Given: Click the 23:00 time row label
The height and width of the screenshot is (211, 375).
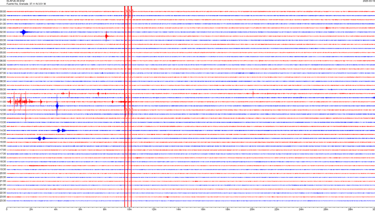Looking at the screenshot, I should click(x=3, y=197).
